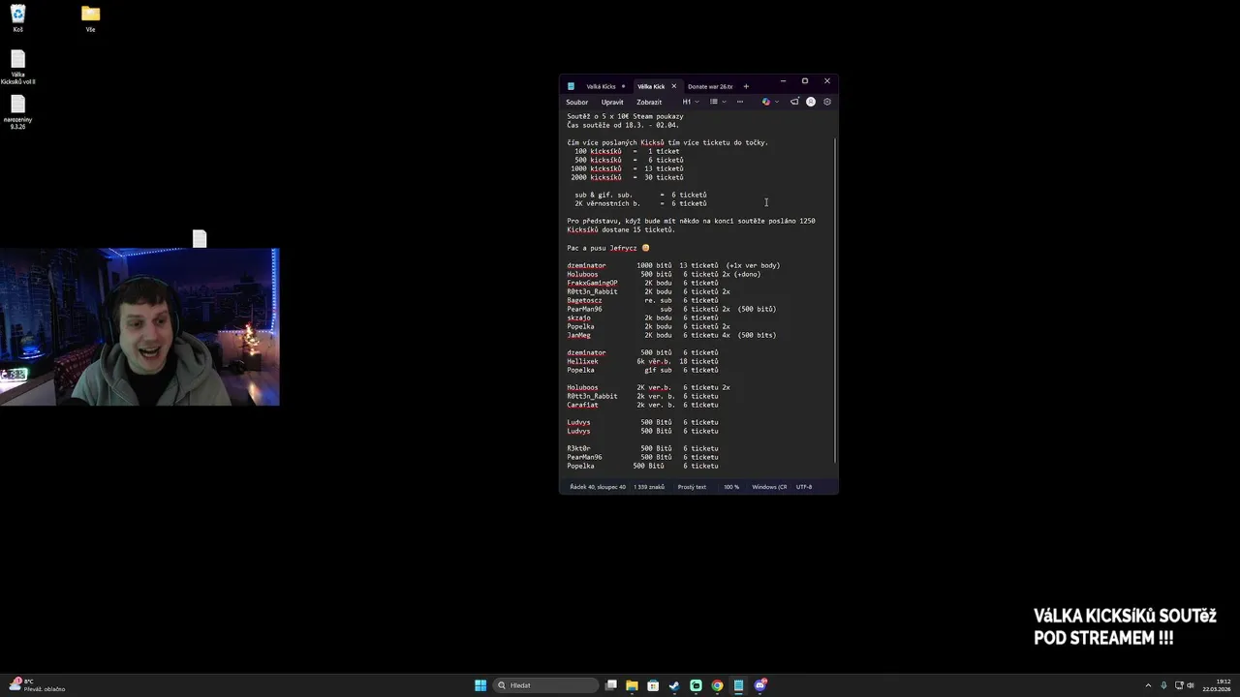
Task: Click 'Řádek 40, sloupec 40' in status bar
Action: tap(598, 487)
